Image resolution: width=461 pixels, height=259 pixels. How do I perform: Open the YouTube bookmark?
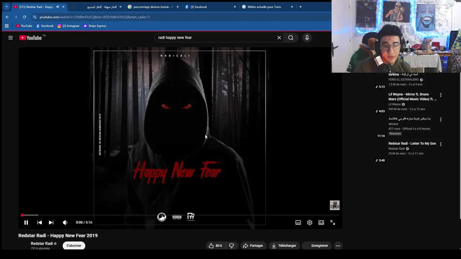point(24,26)
